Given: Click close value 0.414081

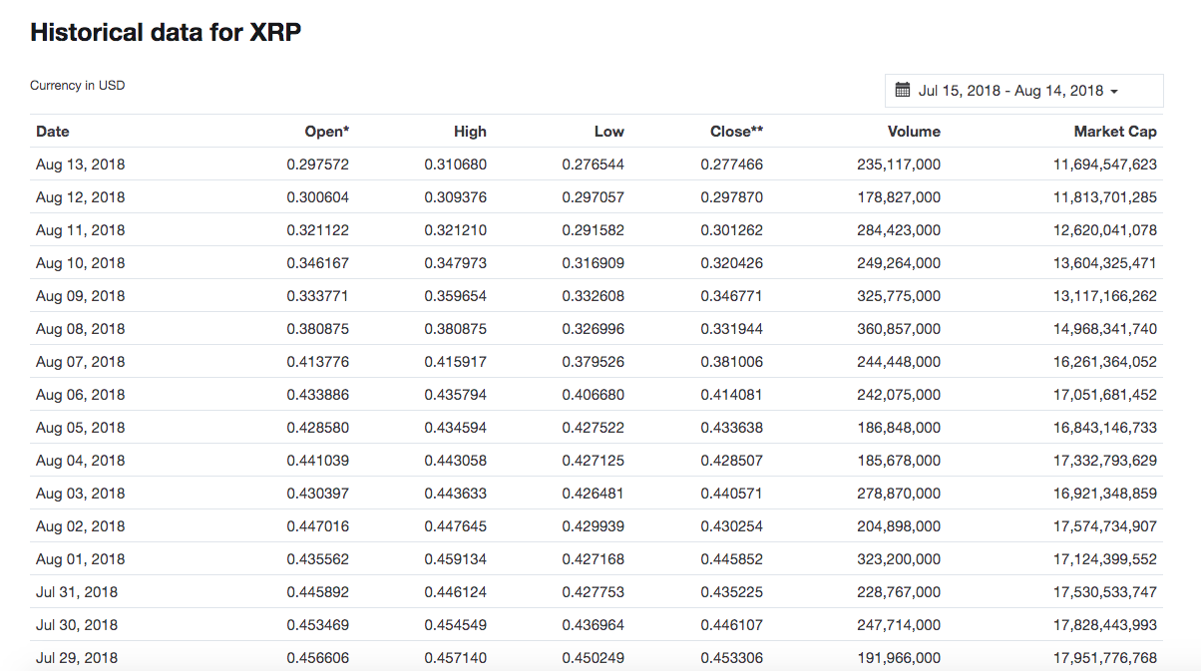Looking at the screenshot, I should point(731,395).
